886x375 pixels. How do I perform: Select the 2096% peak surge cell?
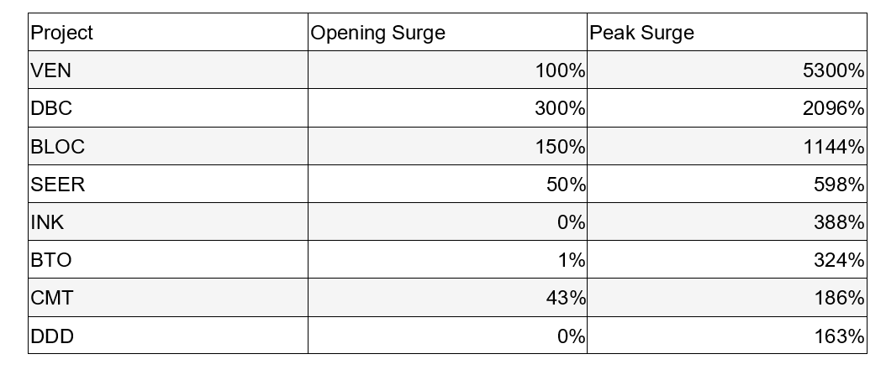tap(726, 108)
